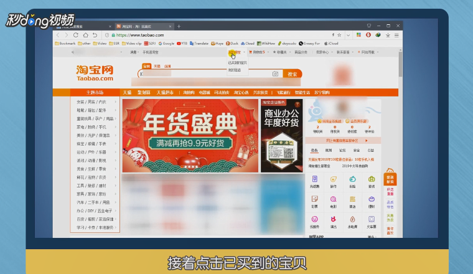Click the orange 搜索 search button
This screenshot has width=473, height=274.
coord(292,74)
